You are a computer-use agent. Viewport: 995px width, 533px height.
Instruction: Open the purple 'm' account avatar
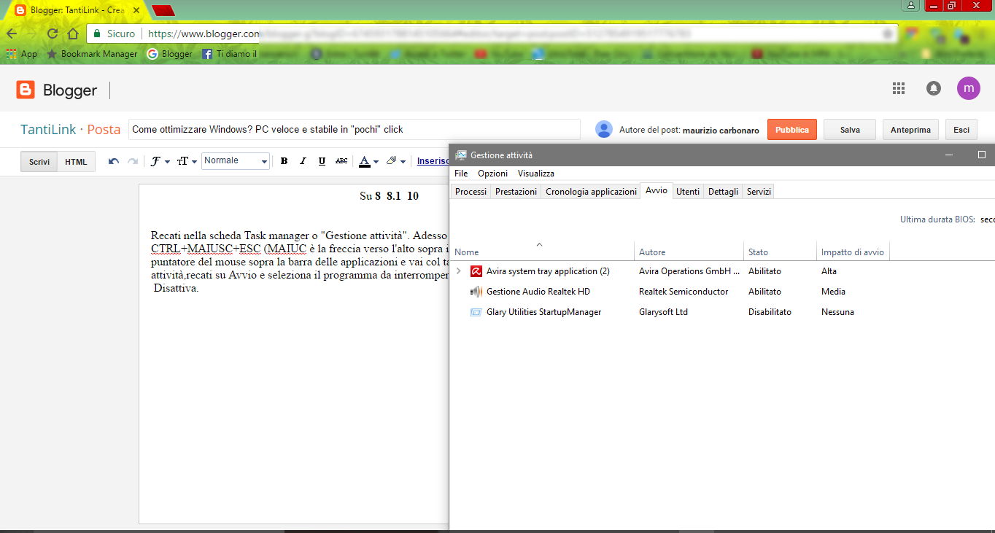pos(969,88)
